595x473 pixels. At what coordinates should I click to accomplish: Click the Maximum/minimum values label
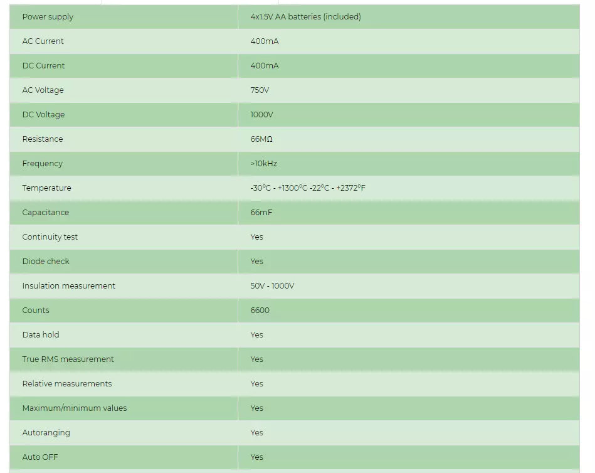click(75, 408)
